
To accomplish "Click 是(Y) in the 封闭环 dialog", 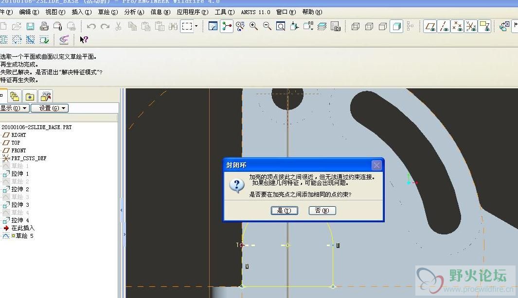I will tap(285, 211).
